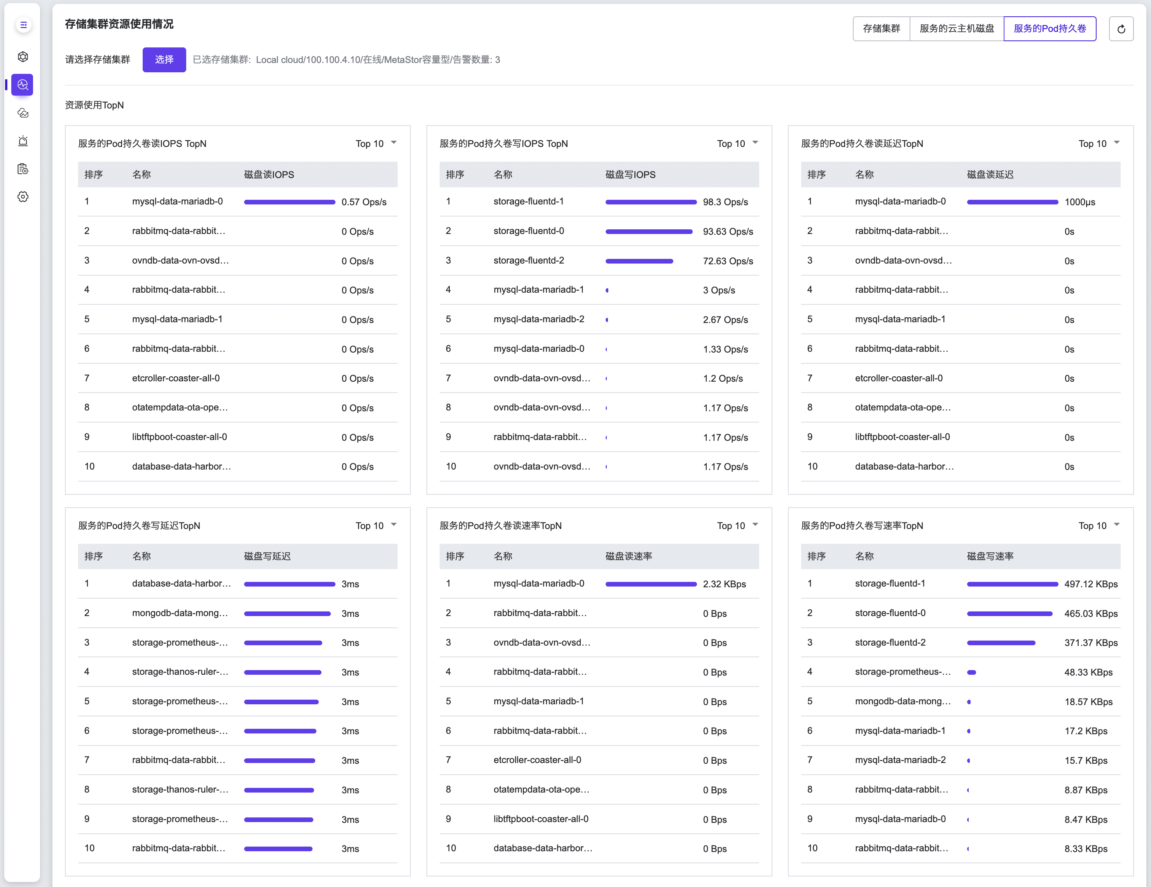Switch to 存储集群 tab
The width and height of the screenshot is (1151, 887).
point(881,28)
